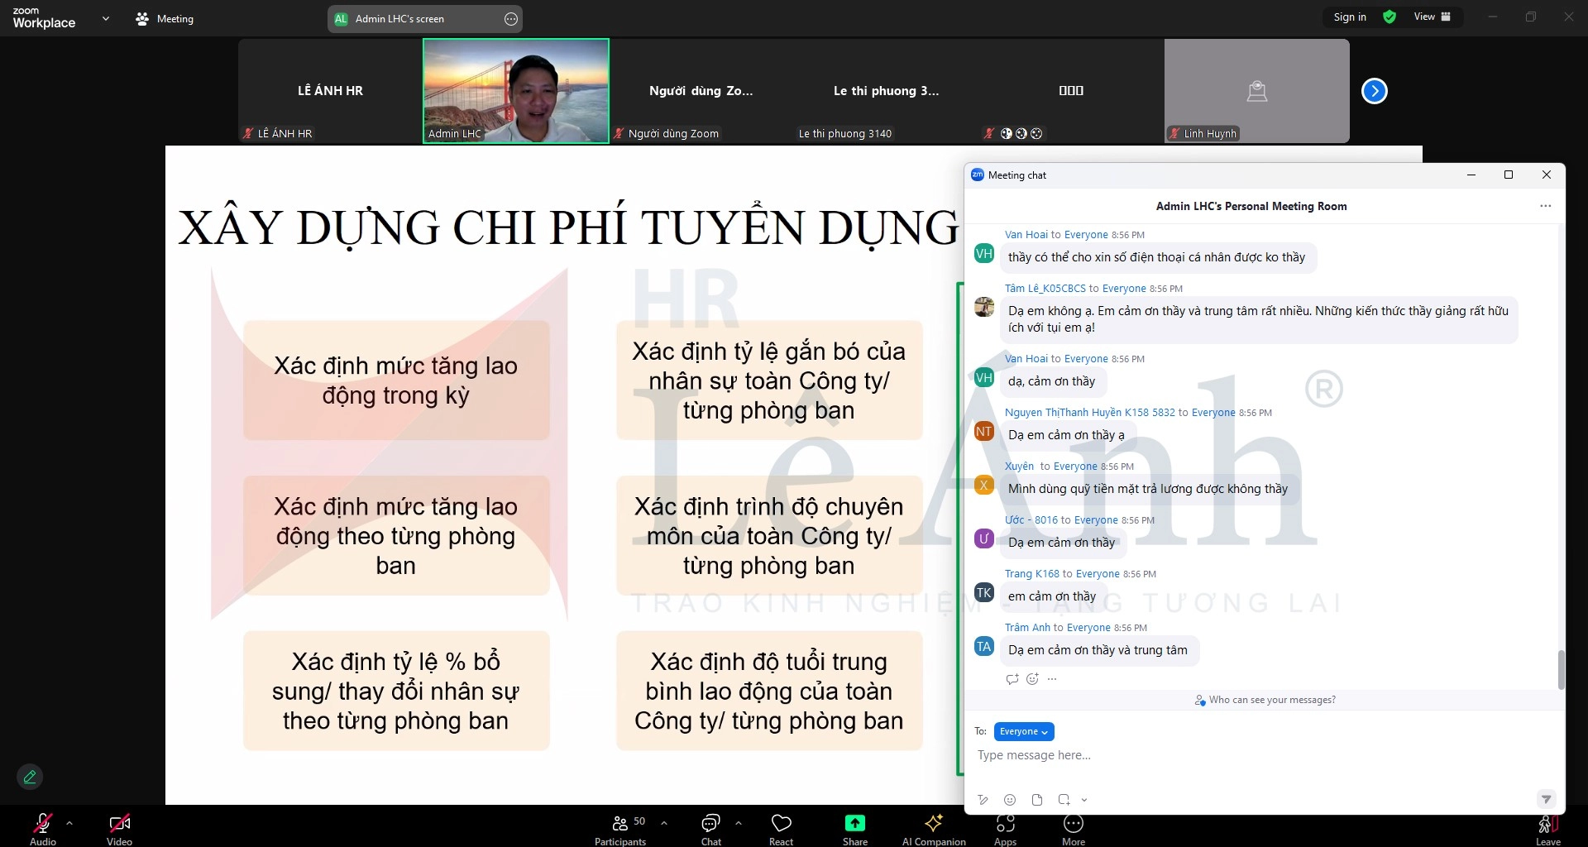Open the React emoji menu
Viewport: 1588px width, 847px height.
781,828
